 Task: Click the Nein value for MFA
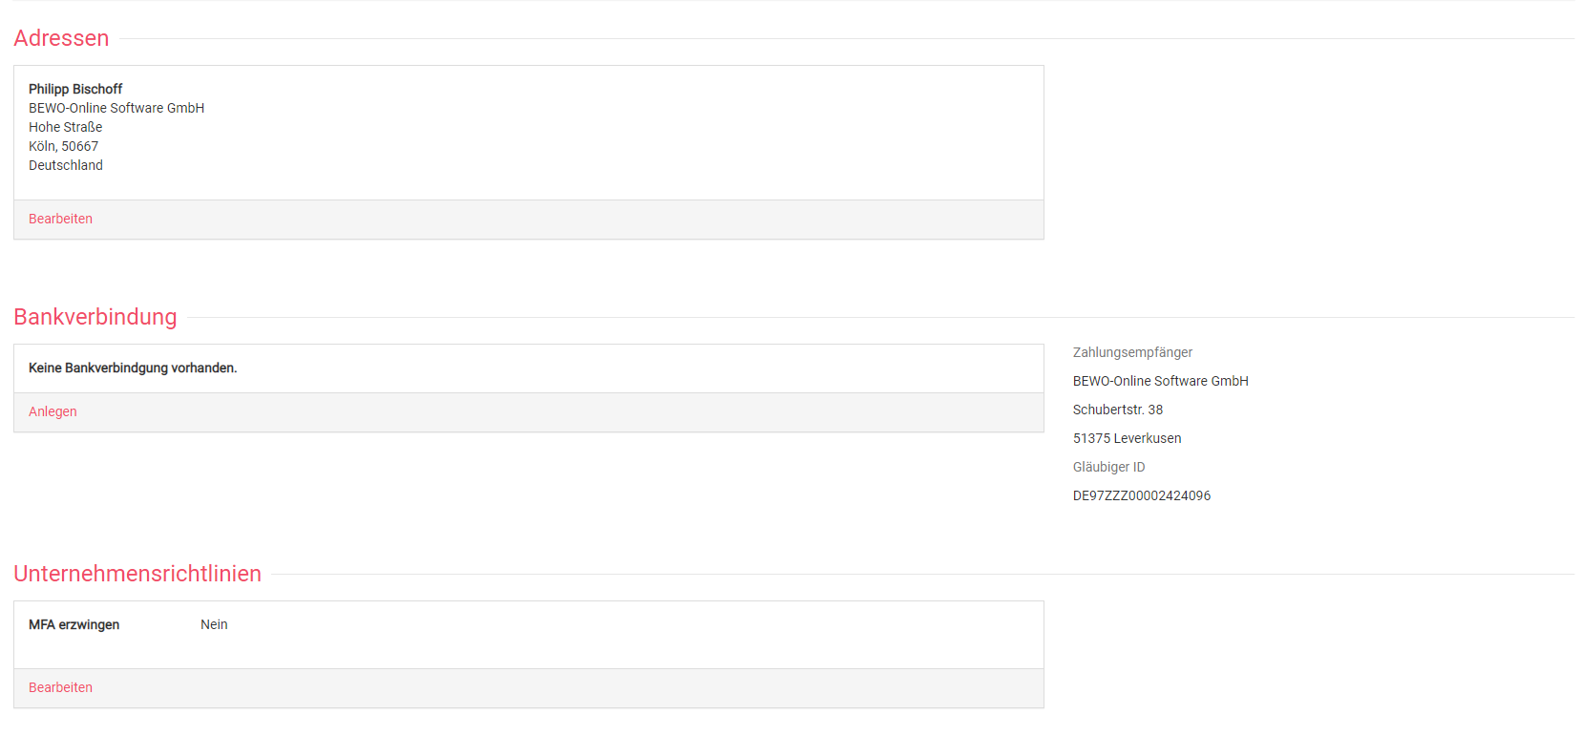[x=214, y=624]
